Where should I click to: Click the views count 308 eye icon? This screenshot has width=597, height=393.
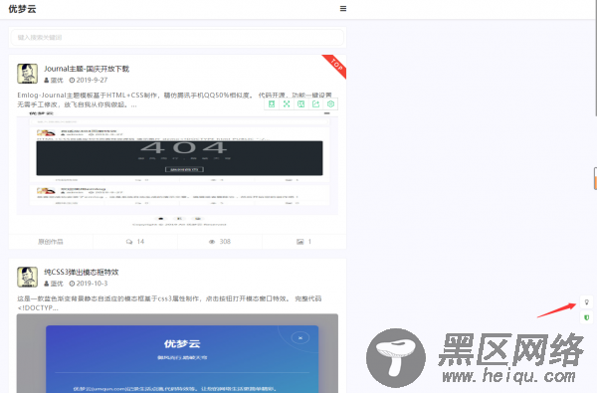(212, 242)
